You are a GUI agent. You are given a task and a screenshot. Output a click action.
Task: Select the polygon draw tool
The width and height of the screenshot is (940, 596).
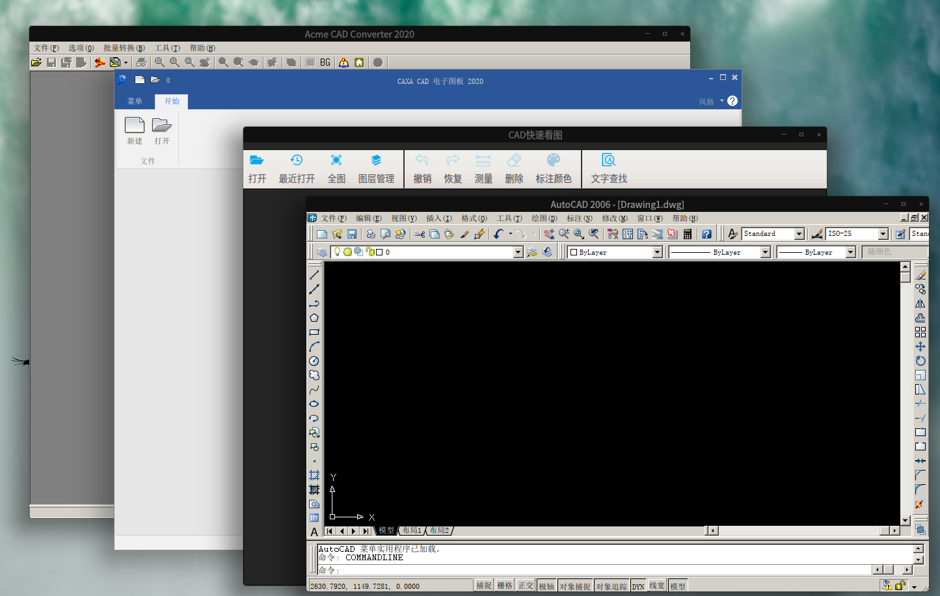point(314,318)
